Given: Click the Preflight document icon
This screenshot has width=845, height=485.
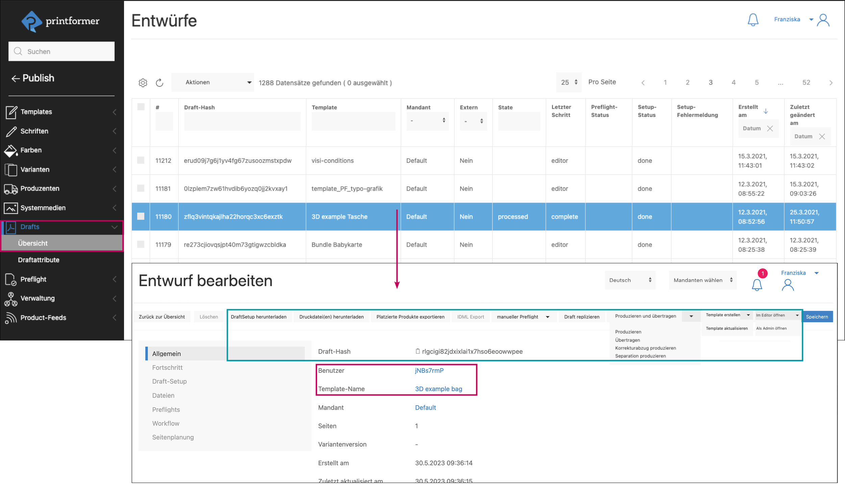Looking at the screenshot, I should [10, 280].
